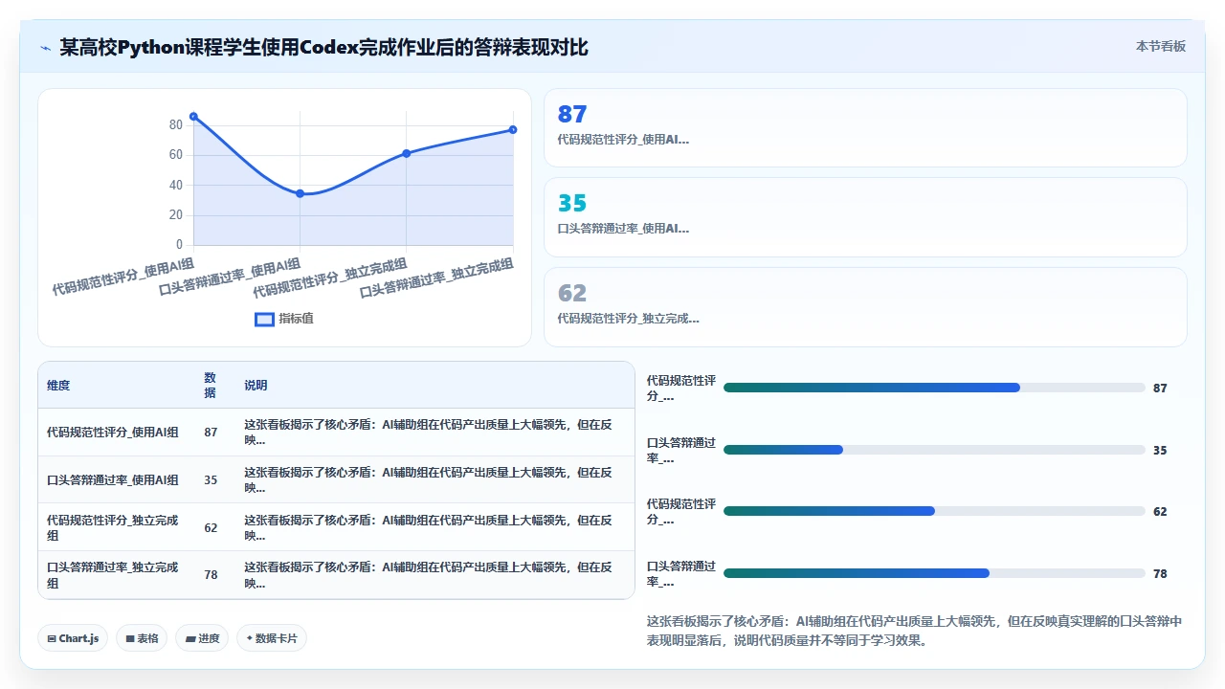1225x689 pixels.
Task: Click the progress bar valued 62
Action: point(934,511)
